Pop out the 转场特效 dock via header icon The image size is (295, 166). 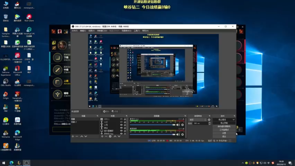[209, 116]
